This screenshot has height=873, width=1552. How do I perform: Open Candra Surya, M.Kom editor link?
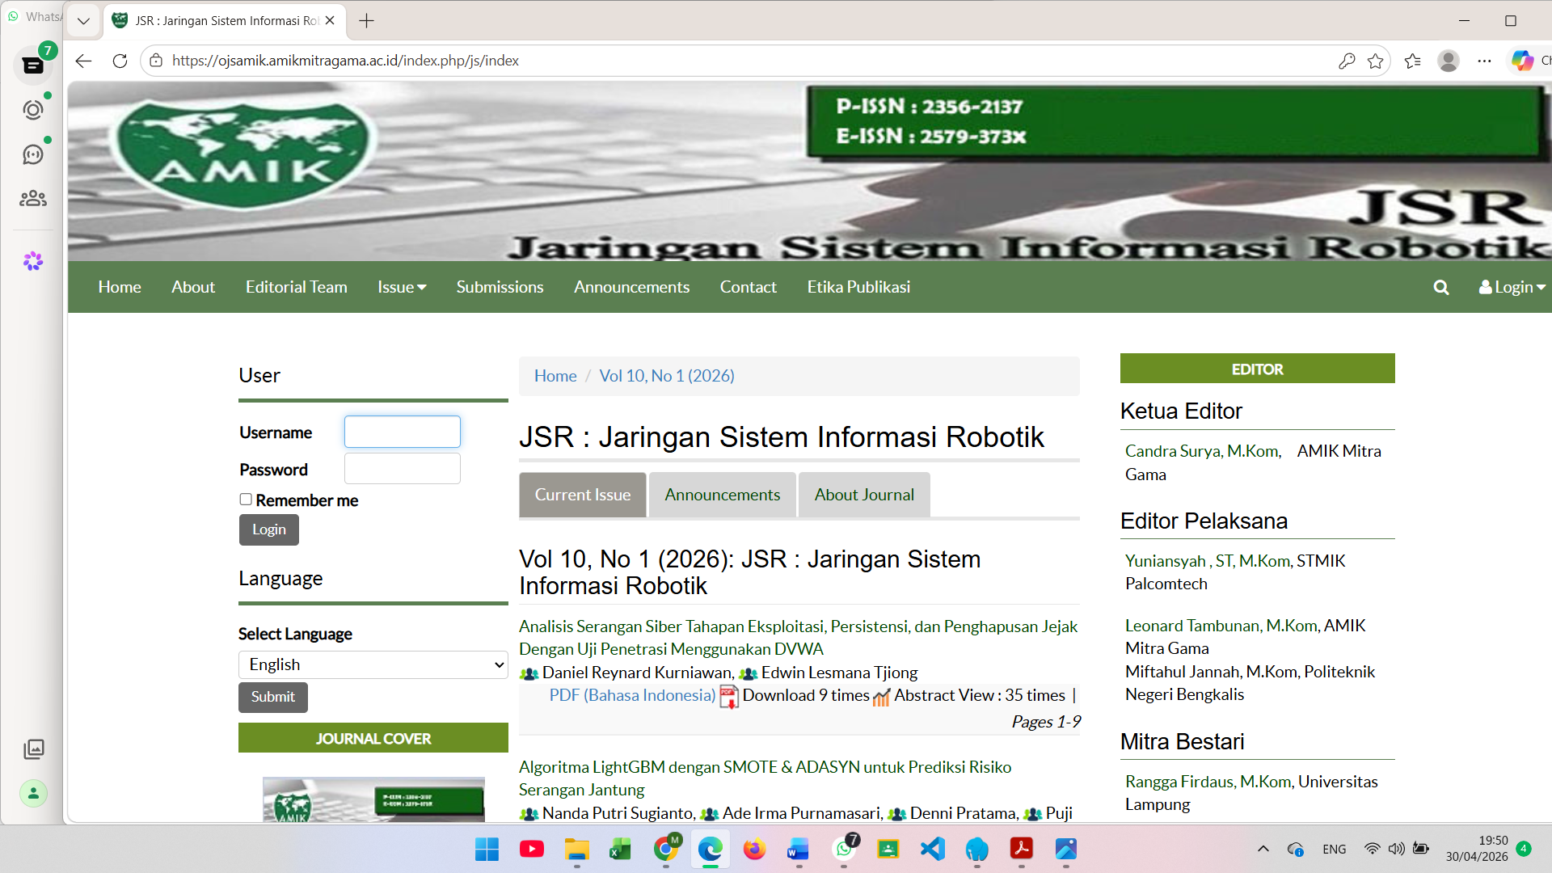1204,451
